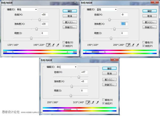
Task: Click 取消 in the Magenta (洋红) dialog
Action: coord(110,73)
